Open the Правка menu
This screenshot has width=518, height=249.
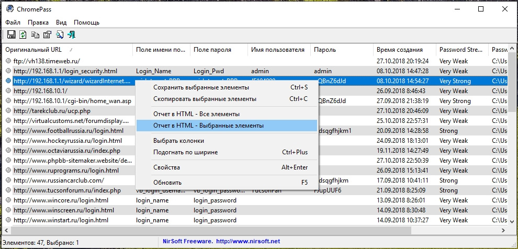[38, 22]
